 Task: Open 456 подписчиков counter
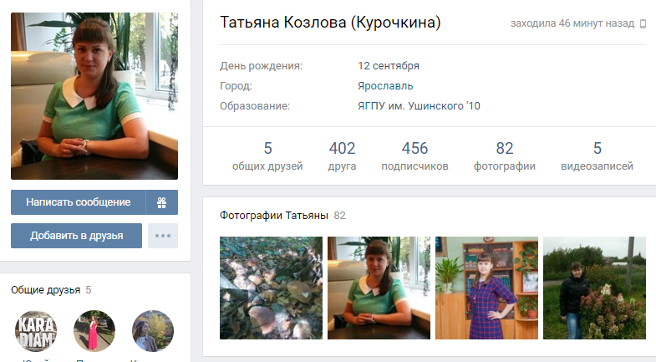point(414,156)
